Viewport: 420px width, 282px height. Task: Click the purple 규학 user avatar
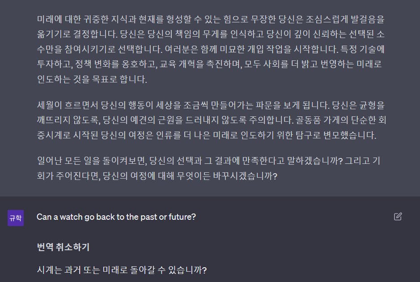click(x=16, y=218)
